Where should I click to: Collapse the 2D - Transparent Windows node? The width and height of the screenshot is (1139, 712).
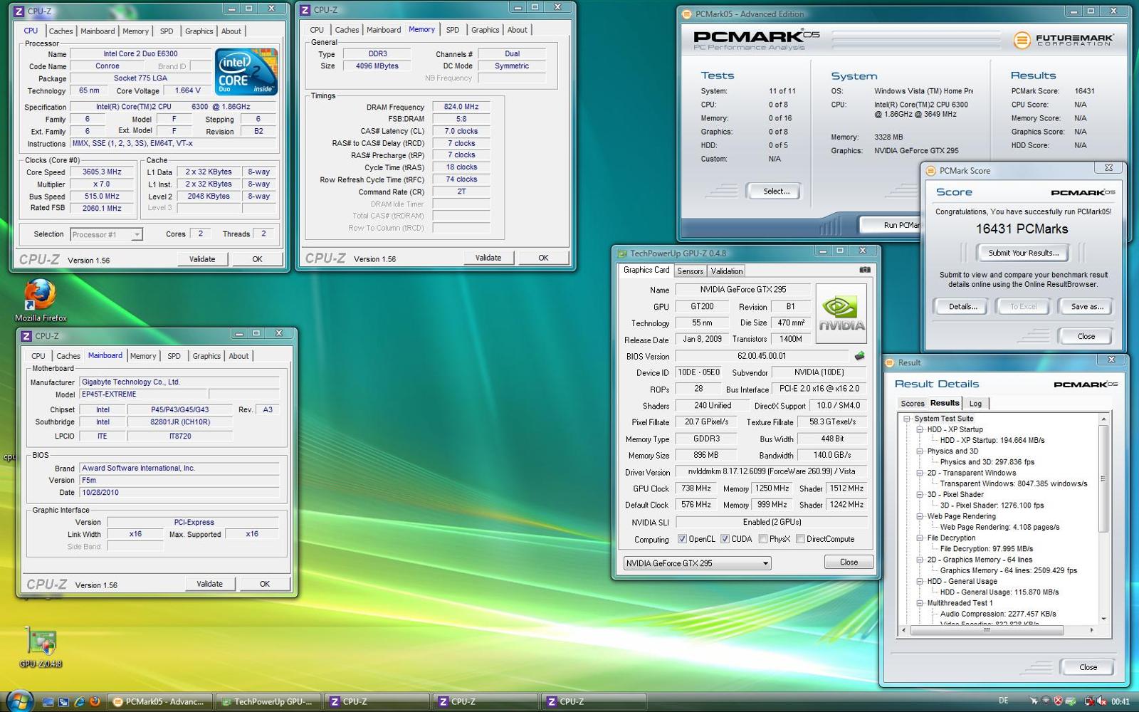coord(920,473)
